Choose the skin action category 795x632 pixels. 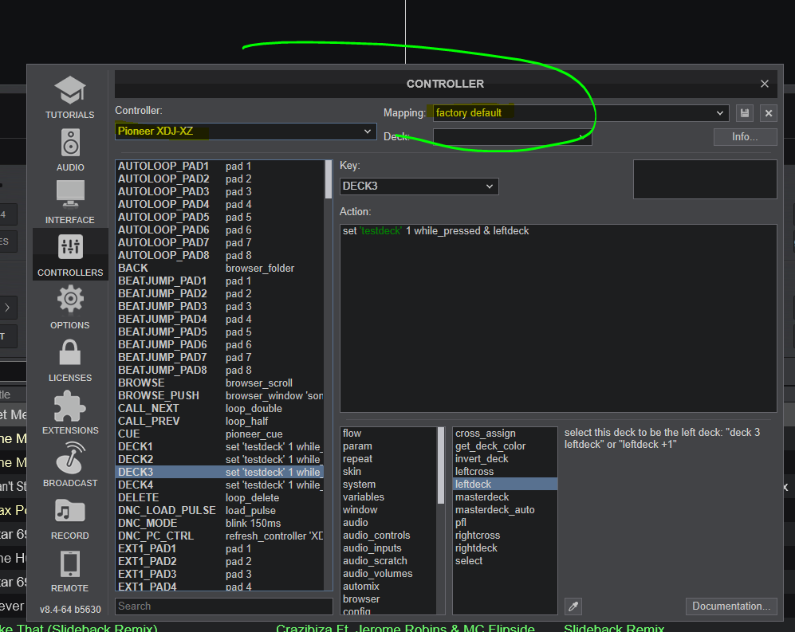[x=388, y=471]
